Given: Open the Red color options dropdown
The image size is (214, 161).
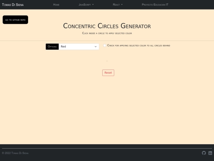Looking at the screenshot, I should click(79, 47).
